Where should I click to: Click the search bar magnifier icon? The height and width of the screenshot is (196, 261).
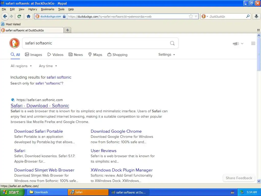248,16
